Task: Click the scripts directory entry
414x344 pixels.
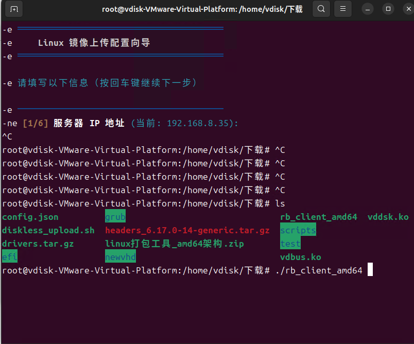Action: coord(298,230)
